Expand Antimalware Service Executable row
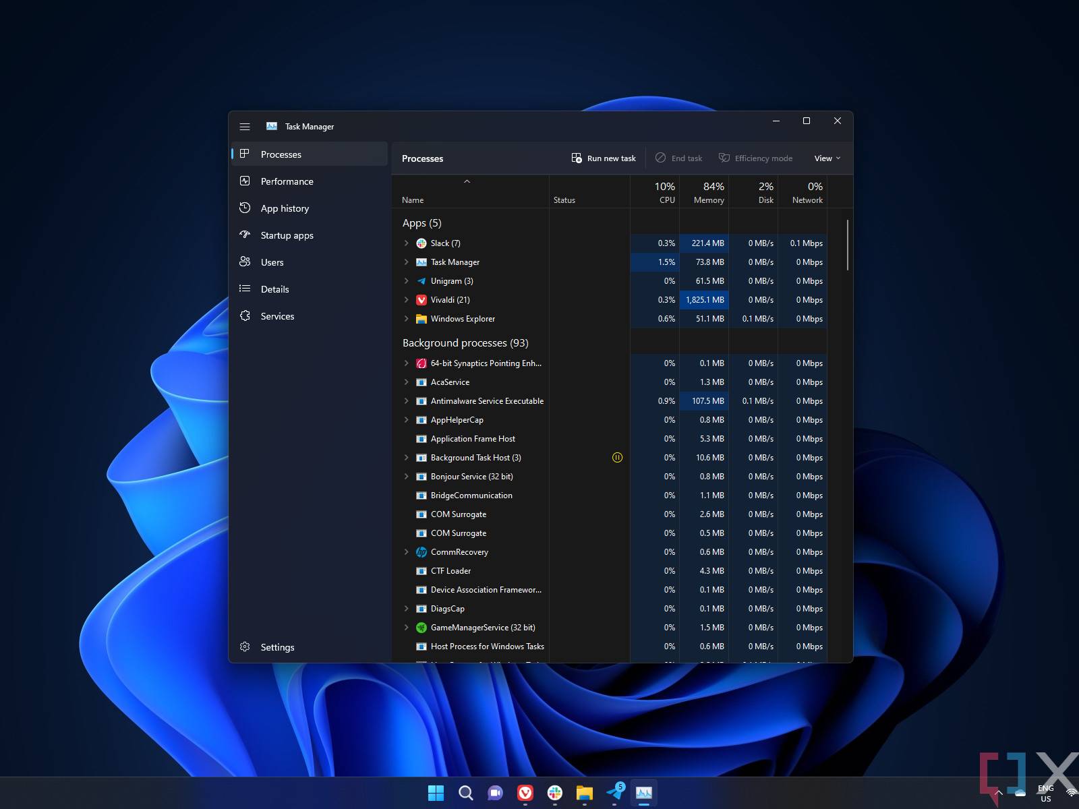 (x=406, y=401)
